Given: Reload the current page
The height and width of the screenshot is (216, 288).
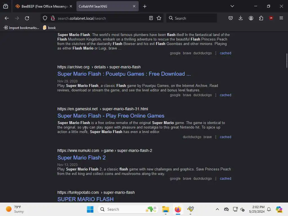Looking at the screenshot, I should (x=27, y=18).
